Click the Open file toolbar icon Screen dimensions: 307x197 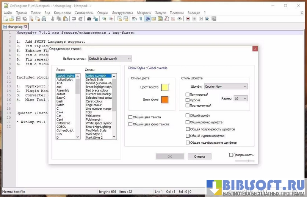(12, 19)
